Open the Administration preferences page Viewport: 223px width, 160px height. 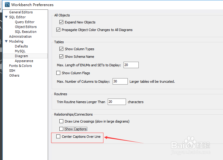(x=20, y=37)
